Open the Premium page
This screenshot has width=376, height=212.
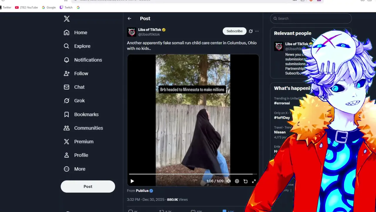click(x=78, y=142)
